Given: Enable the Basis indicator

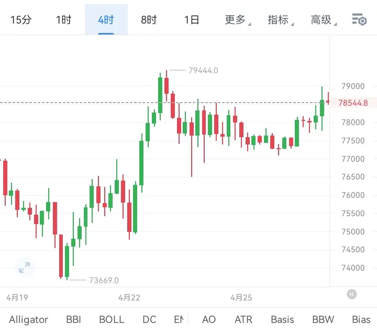Looking at the screenshot, I should [x=283, y=320].
